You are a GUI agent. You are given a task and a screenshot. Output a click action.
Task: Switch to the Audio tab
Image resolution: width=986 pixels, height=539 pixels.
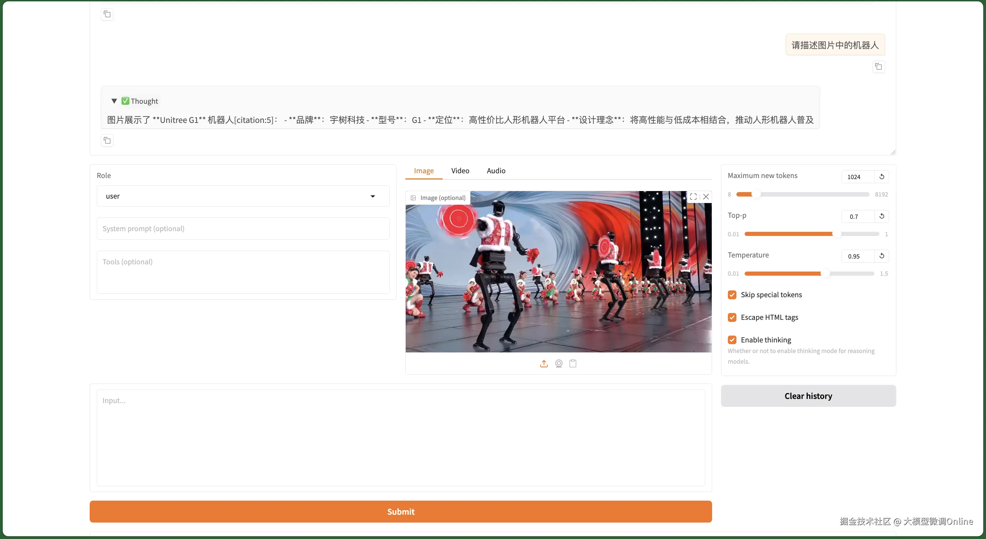[496, 171]
